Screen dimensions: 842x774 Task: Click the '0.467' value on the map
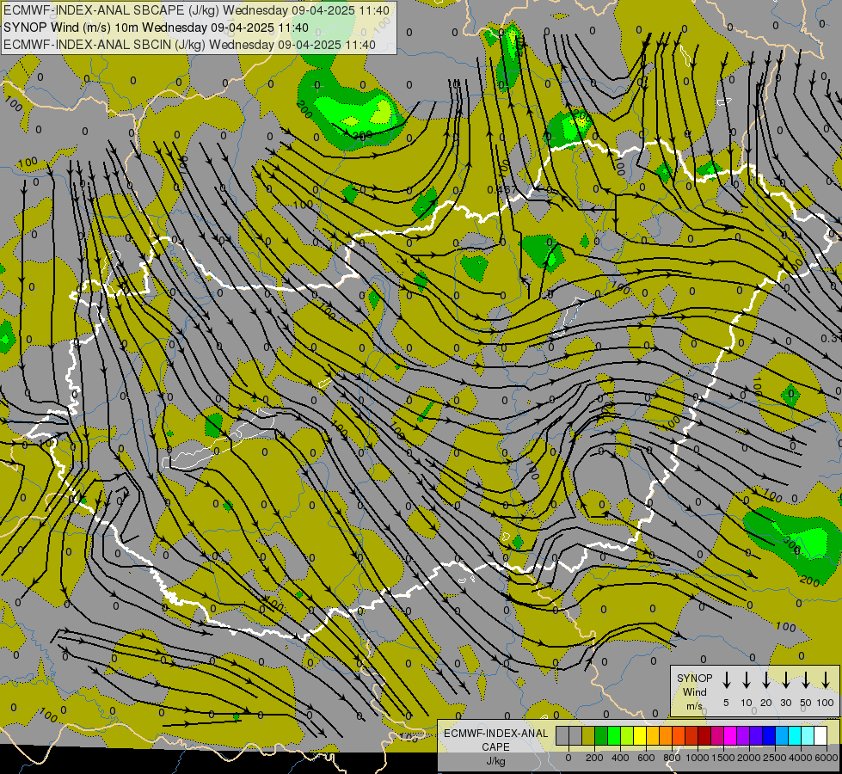[x=501, y=189]
